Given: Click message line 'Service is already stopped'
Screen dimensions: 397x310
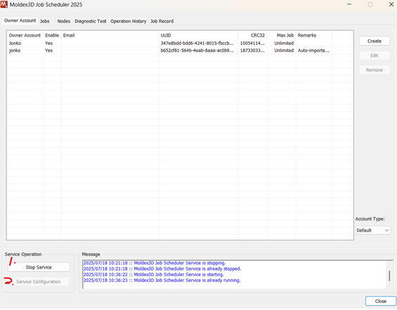Looking at the screenshot, I should 162,269.
